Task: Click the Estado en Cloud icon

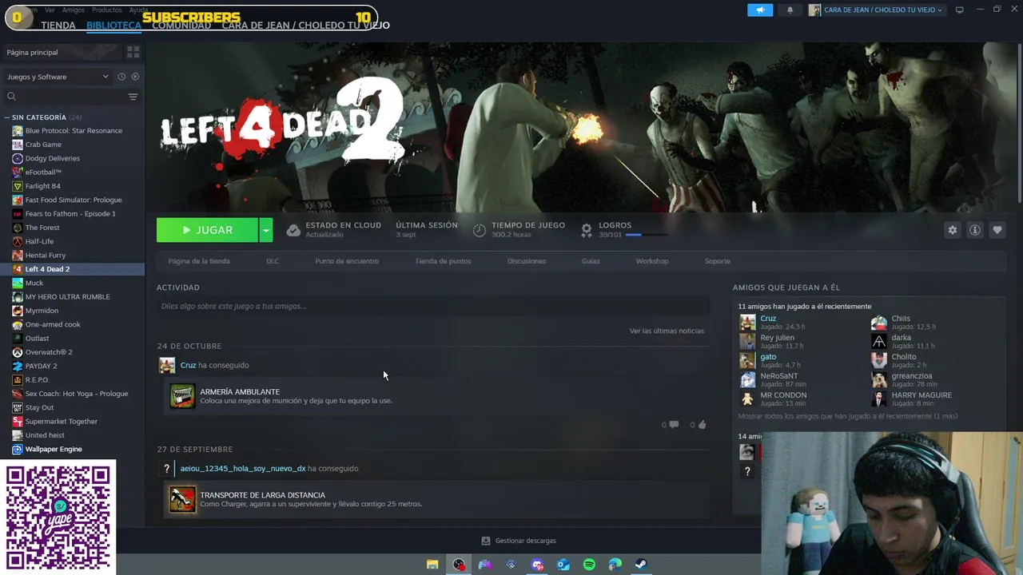Action: pos(293,230)
